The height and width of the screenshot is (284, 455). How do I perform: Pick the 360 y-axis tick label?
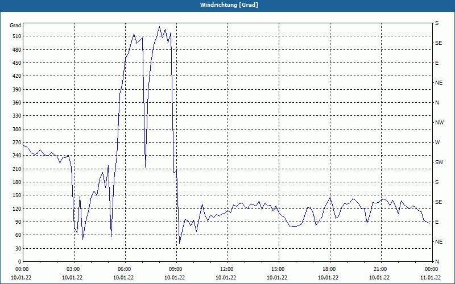point(17,103)
